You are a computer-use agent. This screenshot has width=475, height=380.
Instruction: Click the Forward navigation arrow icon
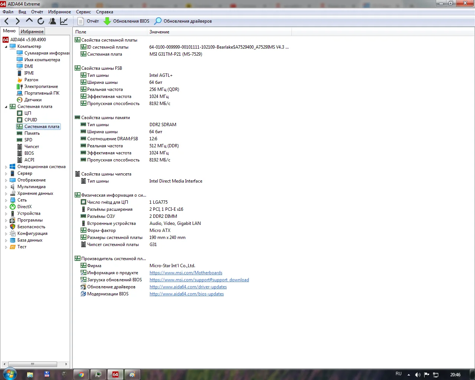coord(17,21)
